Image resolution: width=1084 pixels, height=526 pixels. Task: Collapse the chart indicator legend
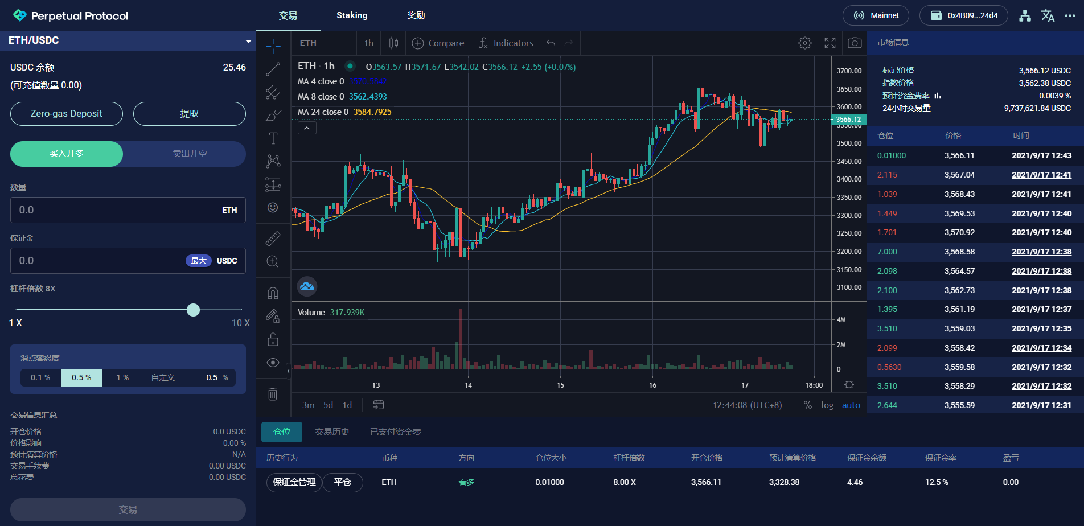point(307,128)
